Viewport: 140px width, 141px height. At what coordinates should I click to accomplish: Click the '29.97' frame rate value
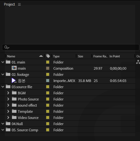tap(98, 68)
